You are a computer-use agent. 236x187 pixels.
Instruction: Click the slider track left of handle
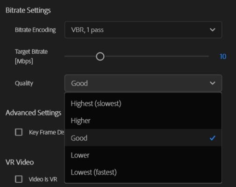point(80,56)
